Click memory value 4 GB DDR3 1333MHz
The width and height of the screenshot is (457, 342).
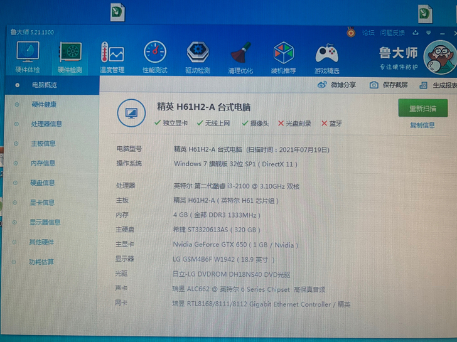pyautogui.click(x=217, y=215)
